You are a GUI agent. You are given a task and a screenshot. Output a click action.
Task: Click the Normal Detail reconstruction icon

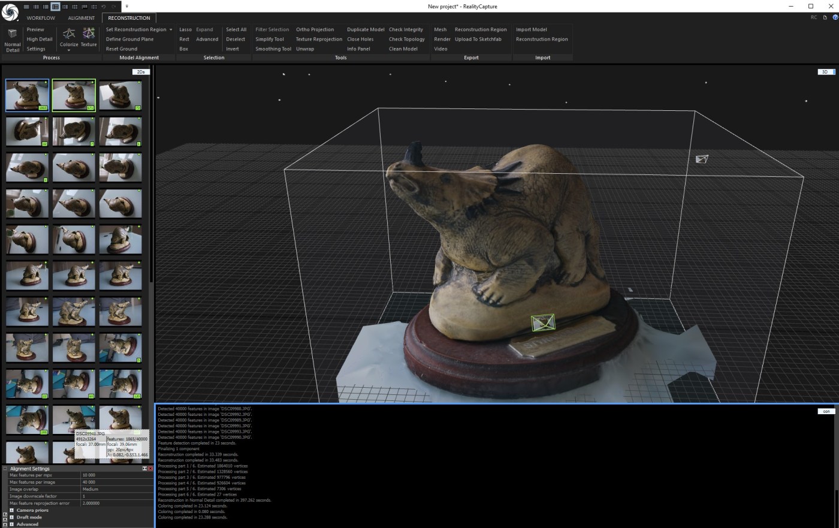(12, 34)
